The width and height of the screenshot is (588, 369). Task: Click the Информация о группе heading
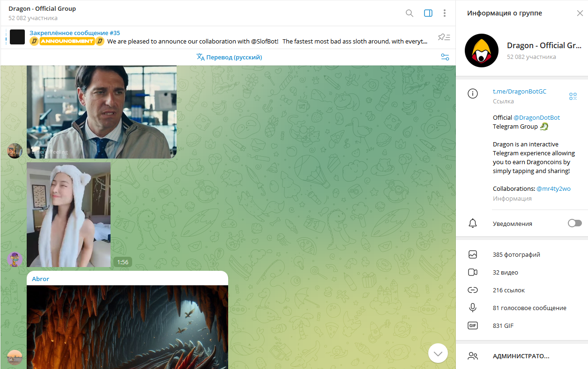pos(505,13)
